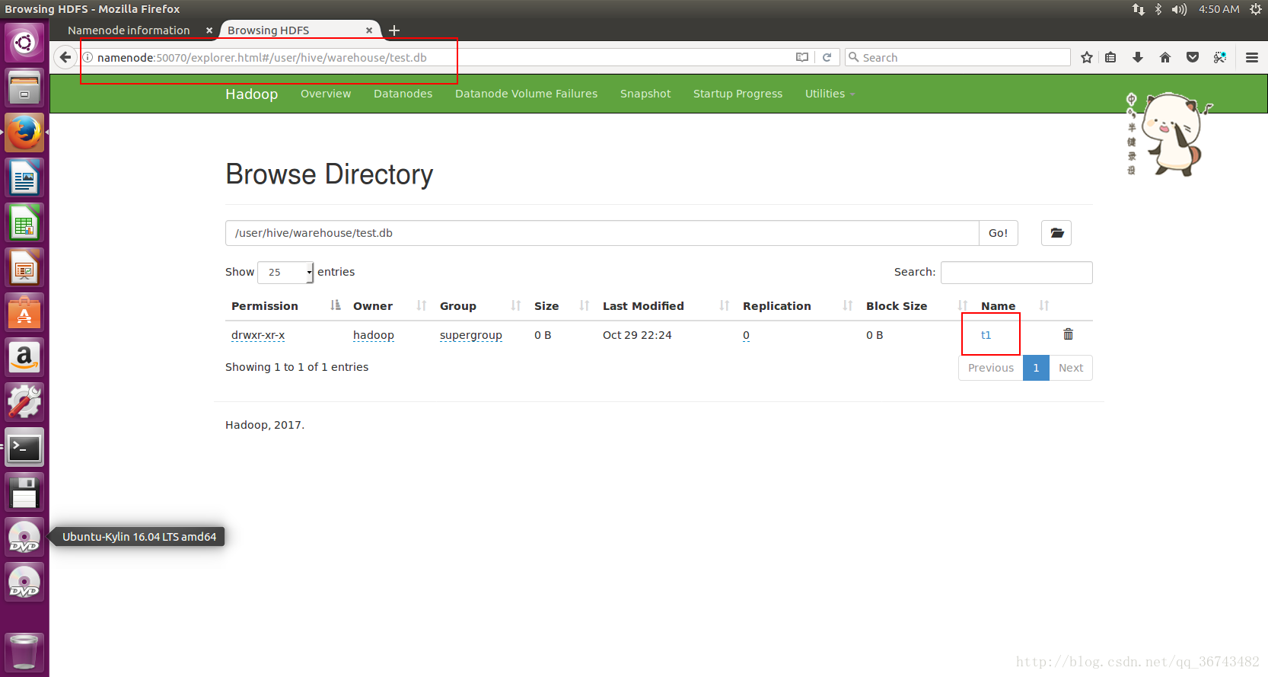Open the Files manager in launcher
This screenshot has width=1268, height=677.
pos(24,87)
